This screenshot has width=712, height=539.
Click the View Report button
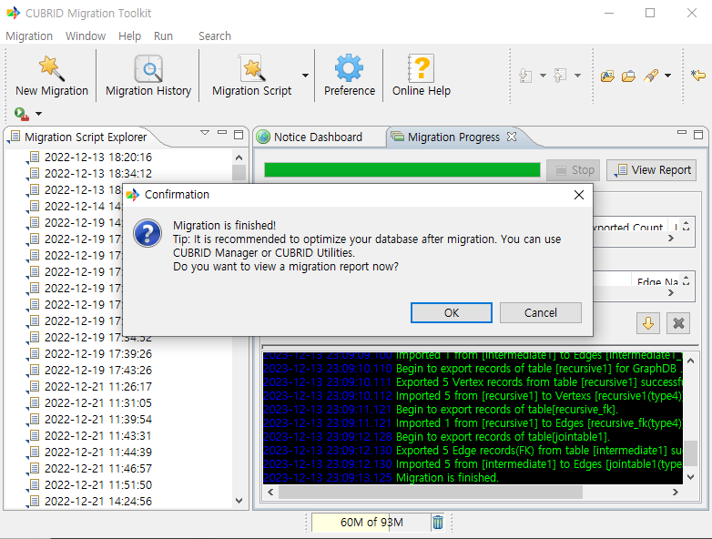pos(652,170)
